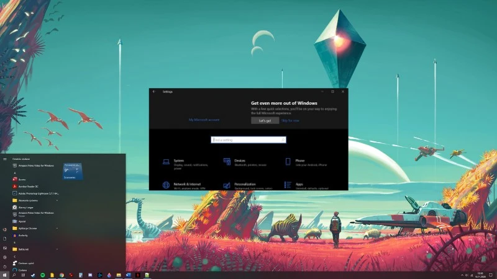Click the network tray icon
Viewport: 497px width, 279px height.
tap(472, 275)
